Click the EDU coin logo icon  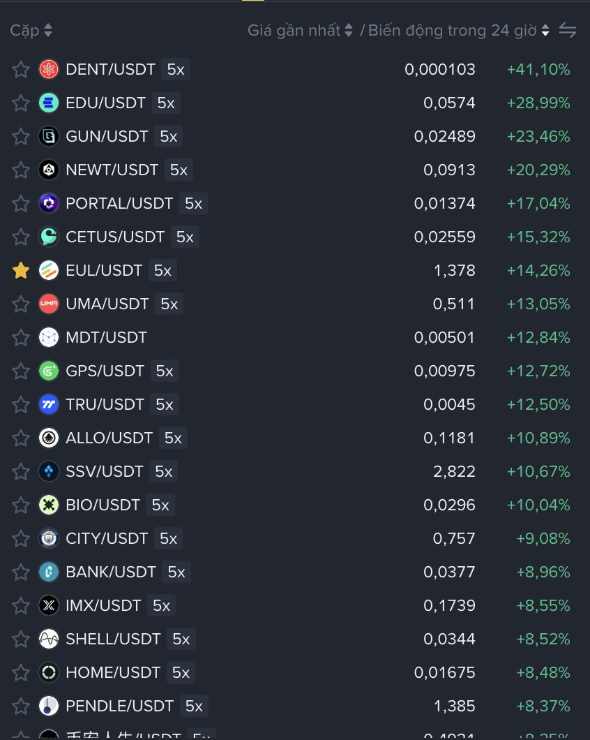(x=49, y=103)
